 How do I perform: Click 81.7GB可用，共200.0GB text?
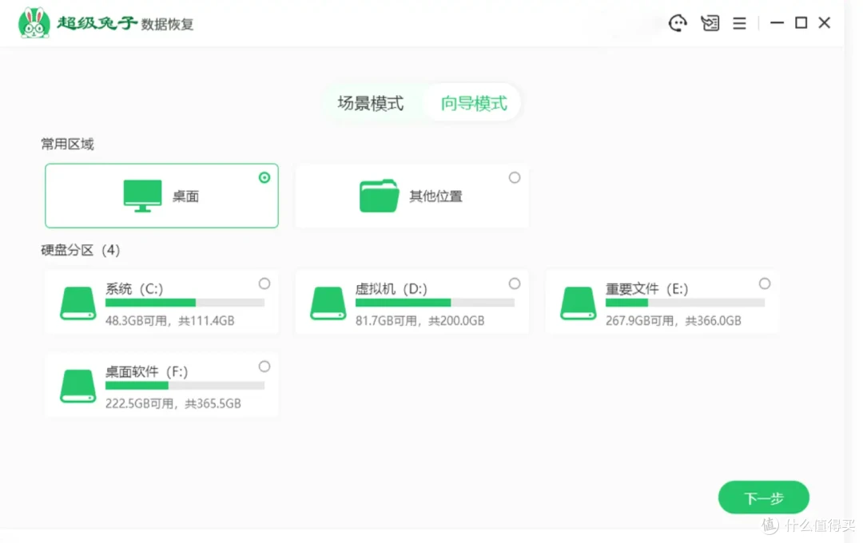tap(420, 321)
